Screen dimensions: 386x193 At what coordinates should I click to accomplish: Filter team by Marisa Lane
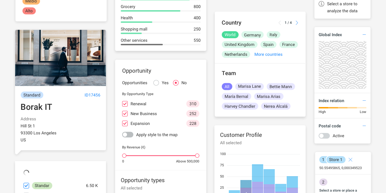[x=249, y=86]
